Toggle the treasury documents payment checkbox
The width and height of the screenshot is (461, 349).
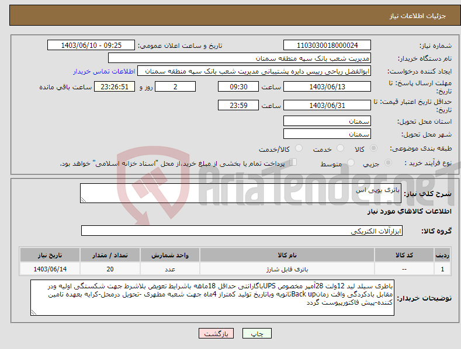[293, 162]
